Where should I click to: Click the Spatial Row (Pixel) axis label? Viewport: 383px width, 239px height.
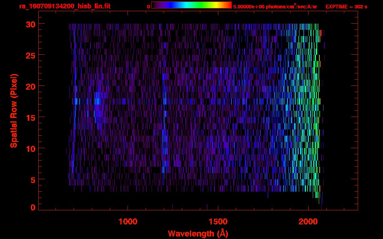14,110
